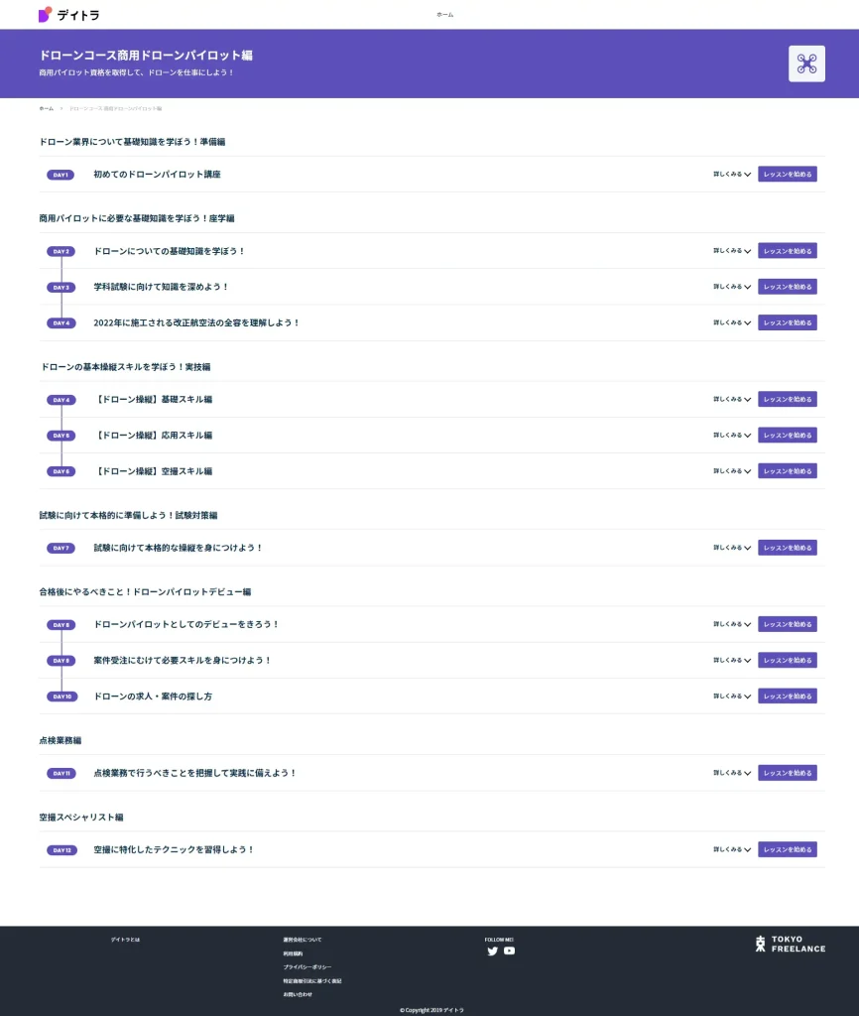The width and height of the screenshot is (859, 1016).
Task: Expand 詳しくみる for ドローンの求人・案件の探し方
Action: coord(731,697)
